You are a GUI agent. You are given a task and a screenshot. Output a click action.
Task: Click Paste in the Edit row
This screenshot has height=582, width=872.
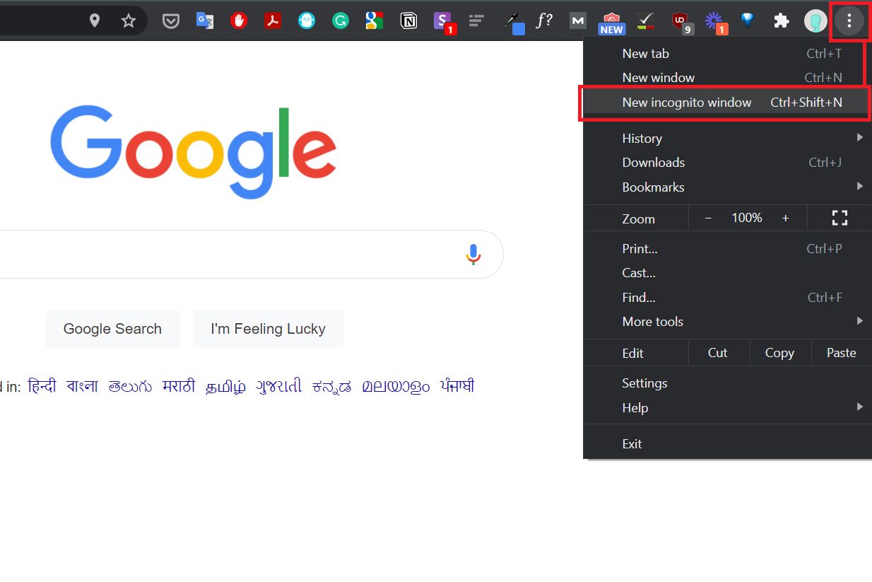841,352
